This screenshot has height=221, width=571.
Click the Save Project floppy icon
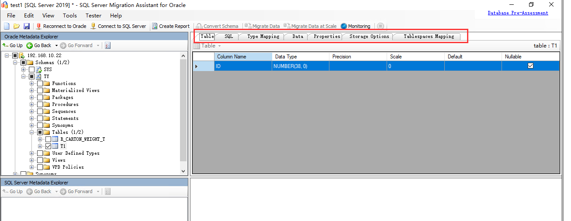[27, 26]
